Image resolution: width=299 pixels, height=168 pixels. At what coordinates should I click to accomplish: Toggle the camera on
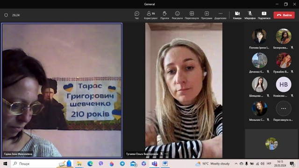(237, 15)
